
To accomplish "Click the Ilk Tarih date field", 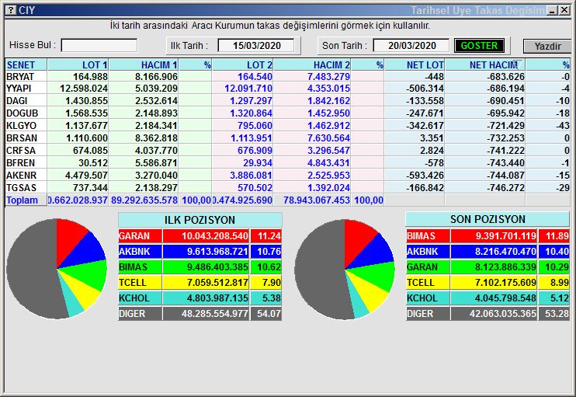I will (x=255, y=45).
